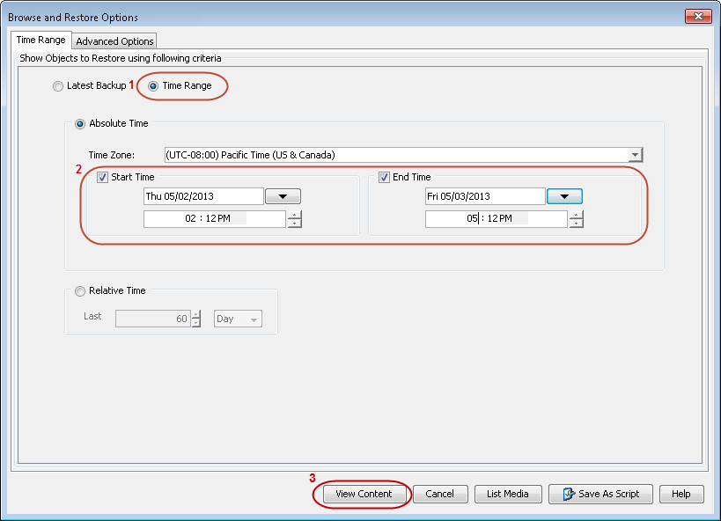
Task: Open the start date calendar picker
Action: tap(283, 195)
